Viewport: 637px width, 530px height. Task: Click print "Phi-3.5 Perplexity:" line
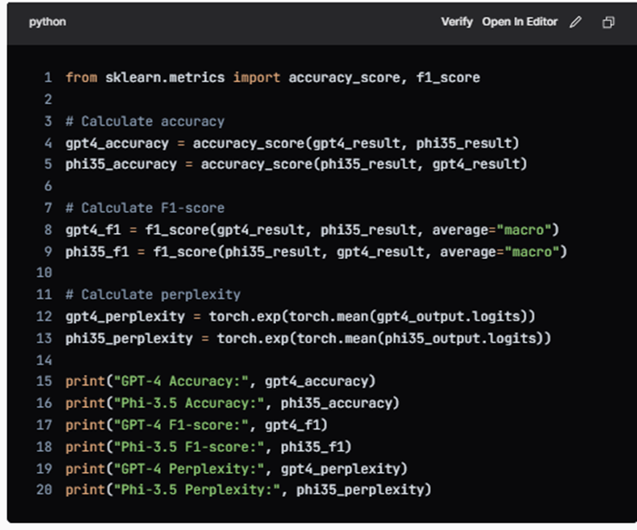pyautogui.click(x=248, y=489)
